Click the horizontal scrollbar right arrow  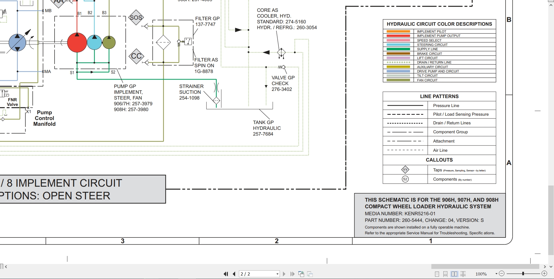[x=544, y=267]
